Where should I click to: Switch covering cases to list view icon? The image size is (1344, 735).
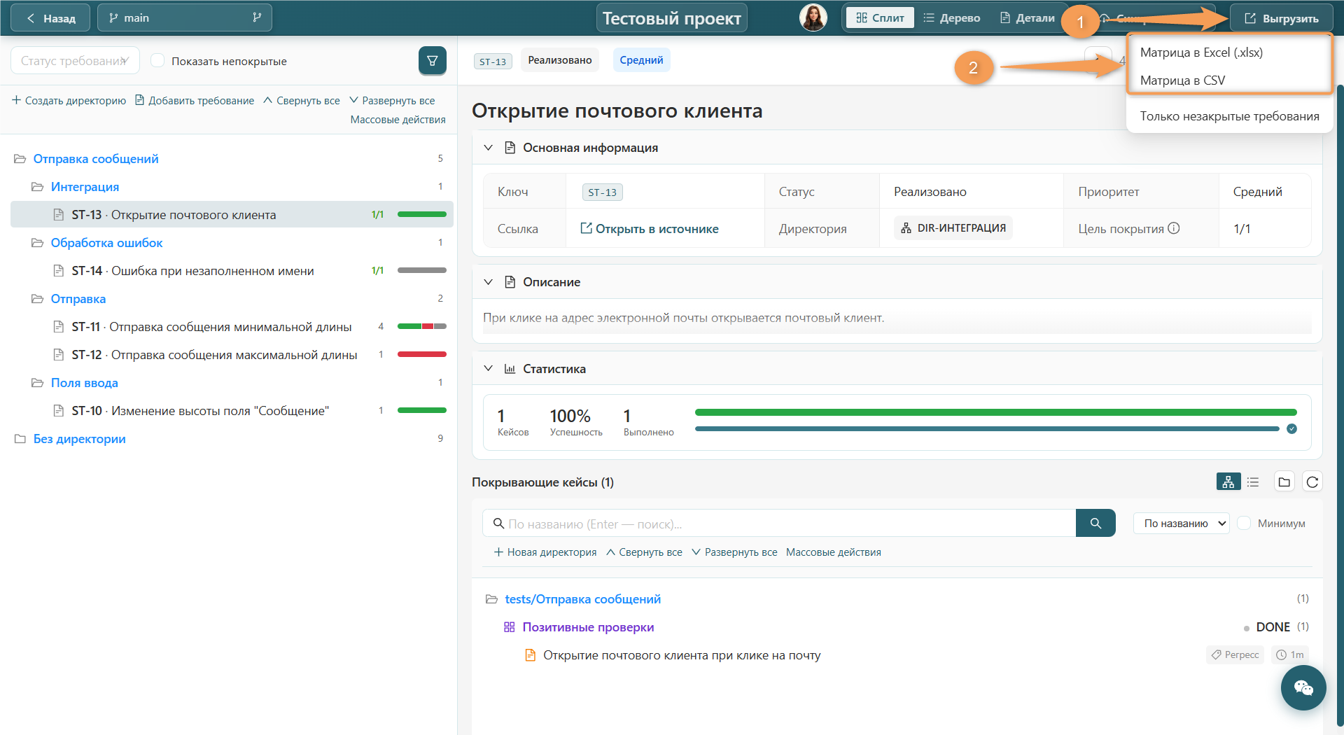click(x=1253, y=482)
